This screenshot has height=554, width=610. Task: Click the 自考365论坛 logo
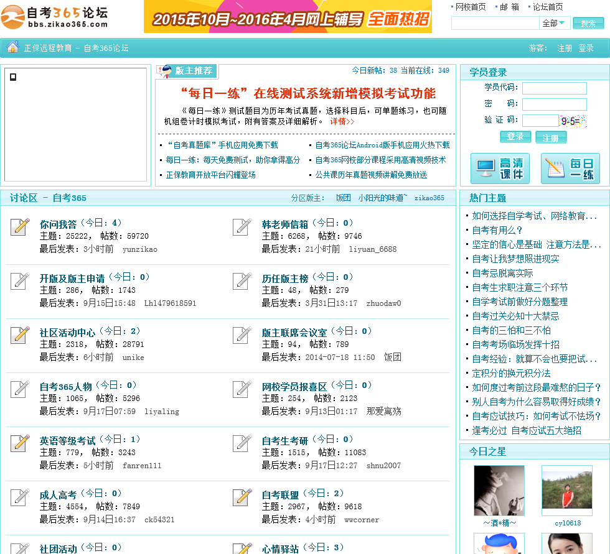coord(55,17)
